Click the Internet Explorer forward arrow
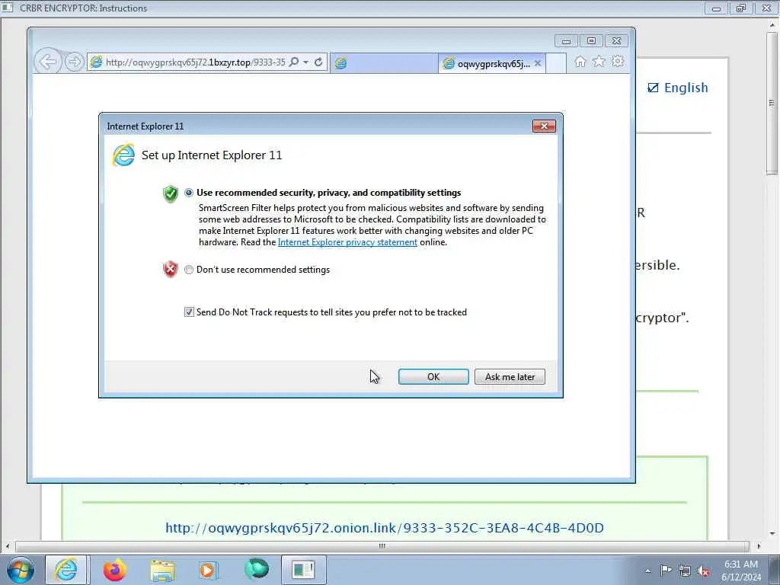 tap(74, 62)
